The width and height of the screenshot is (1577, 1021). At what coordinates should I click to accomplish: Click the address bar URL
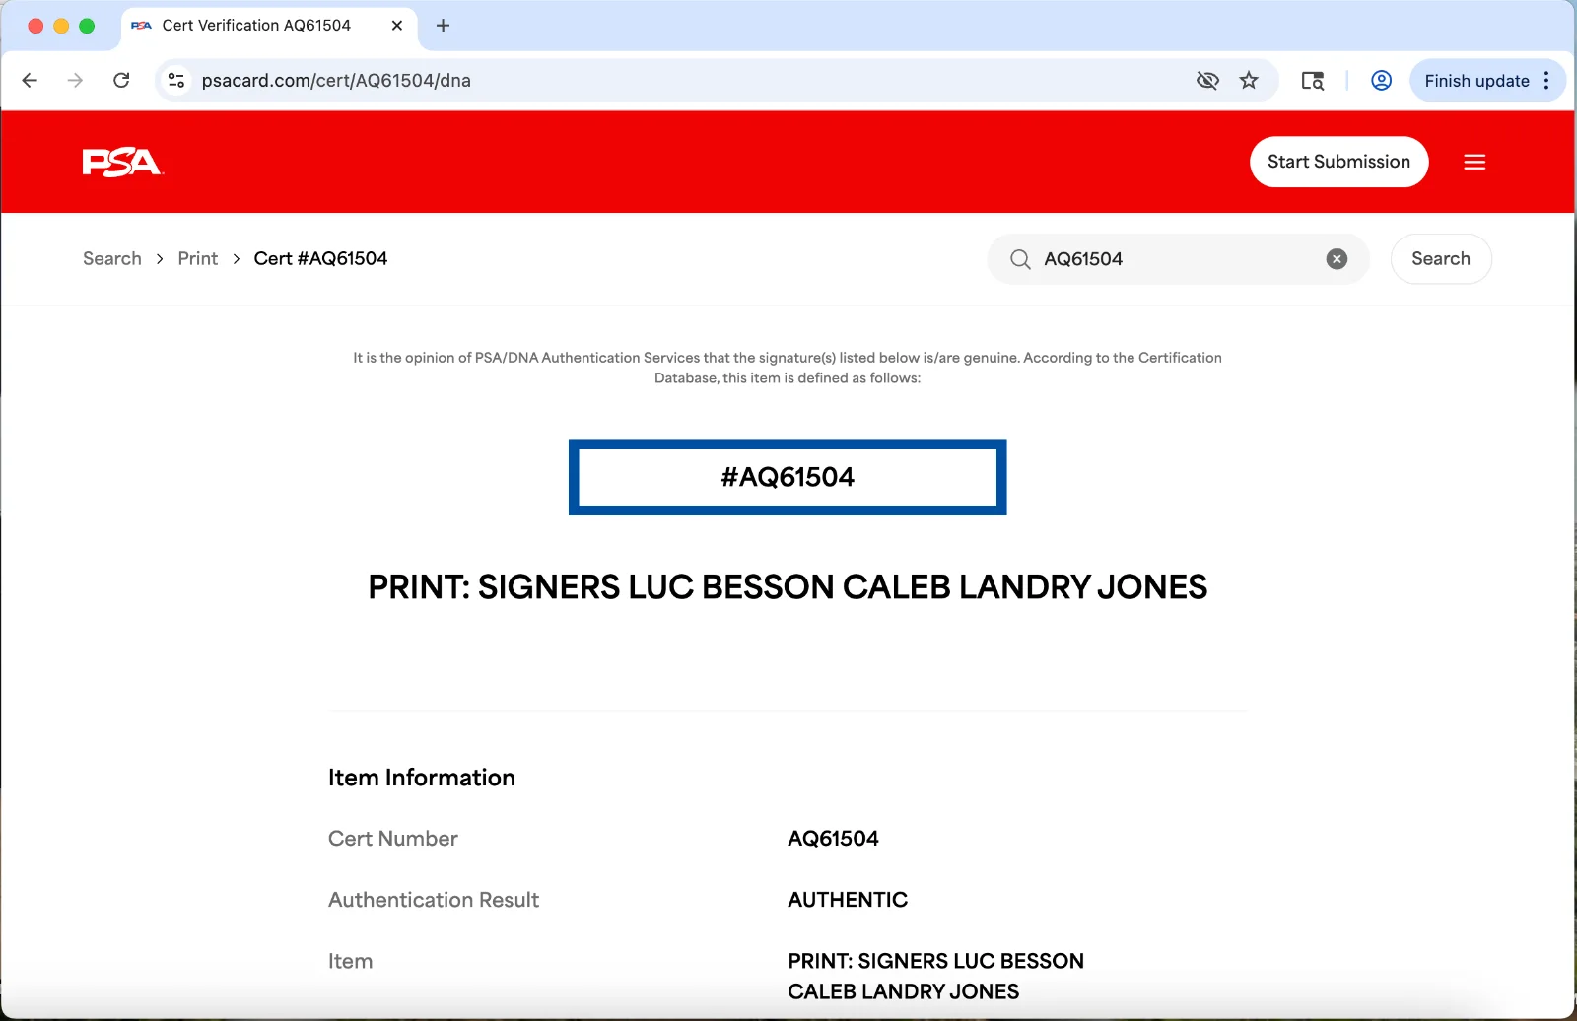[x=336, y=81]
